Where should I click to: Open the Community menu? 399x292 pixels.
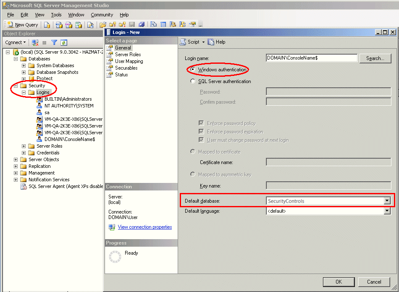[102, 15]
